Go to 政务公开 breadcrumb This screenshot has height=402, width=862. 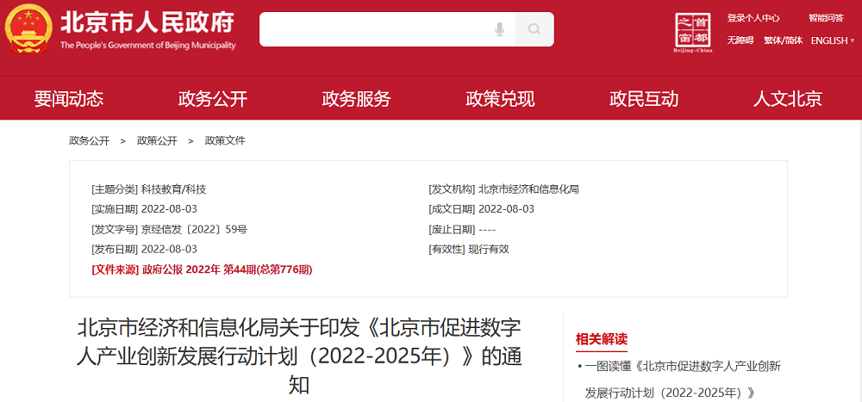[89, 140]
